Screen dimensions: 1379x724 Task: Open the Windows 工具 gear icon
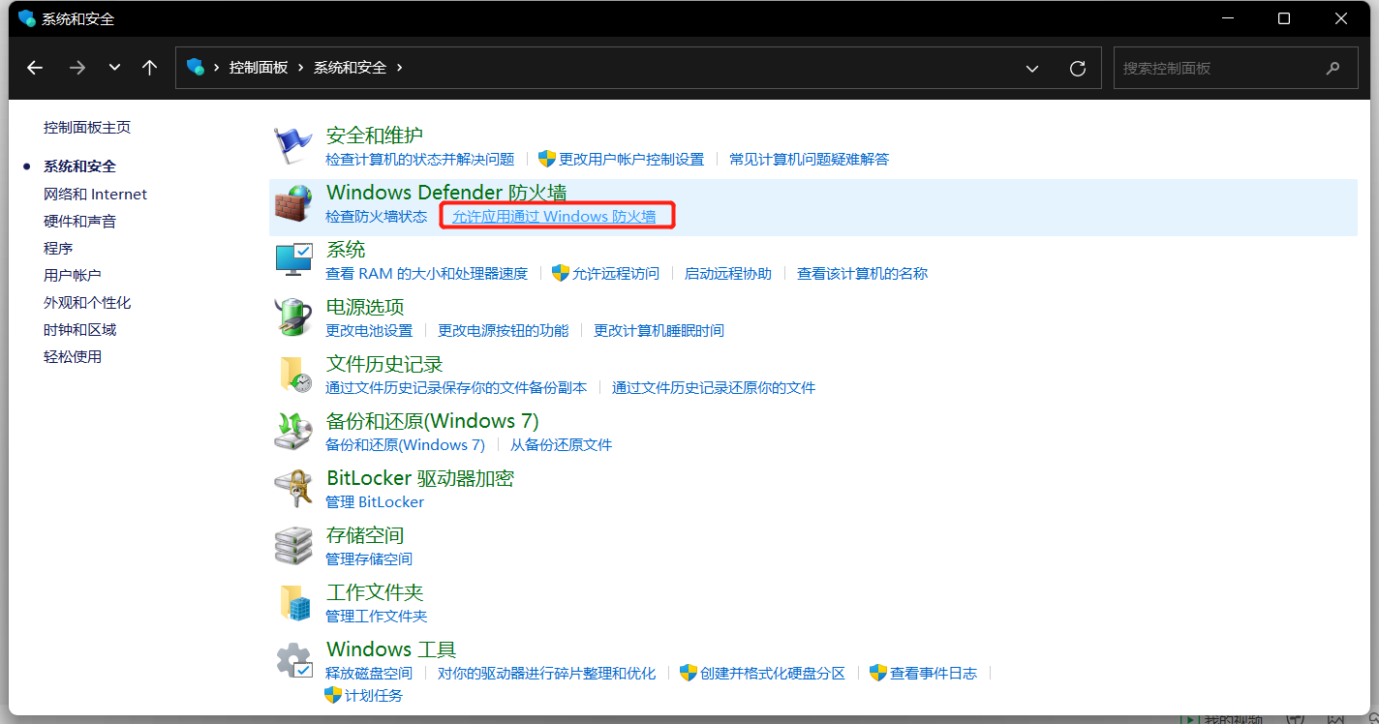tap(293, 660)
